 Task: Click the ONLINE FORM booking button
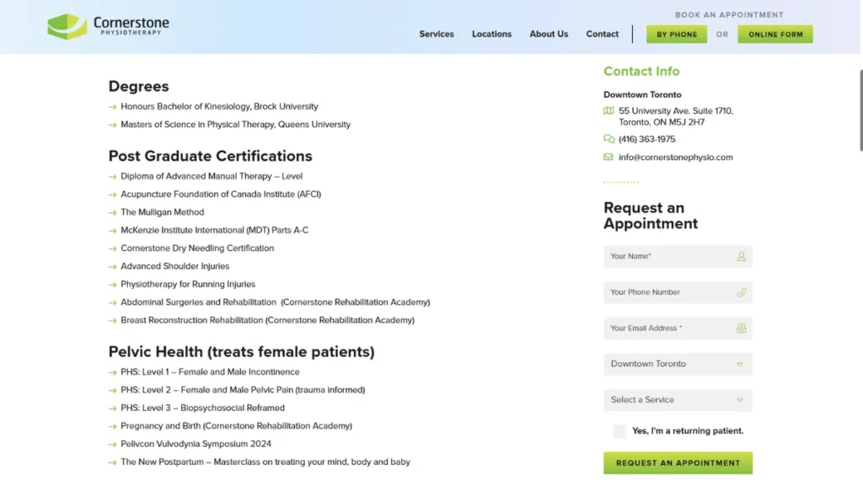coord(775,34)
